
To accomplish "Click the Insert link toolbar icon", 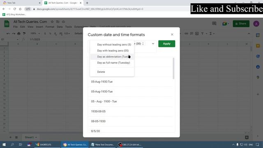I will [x=186, y=34].
